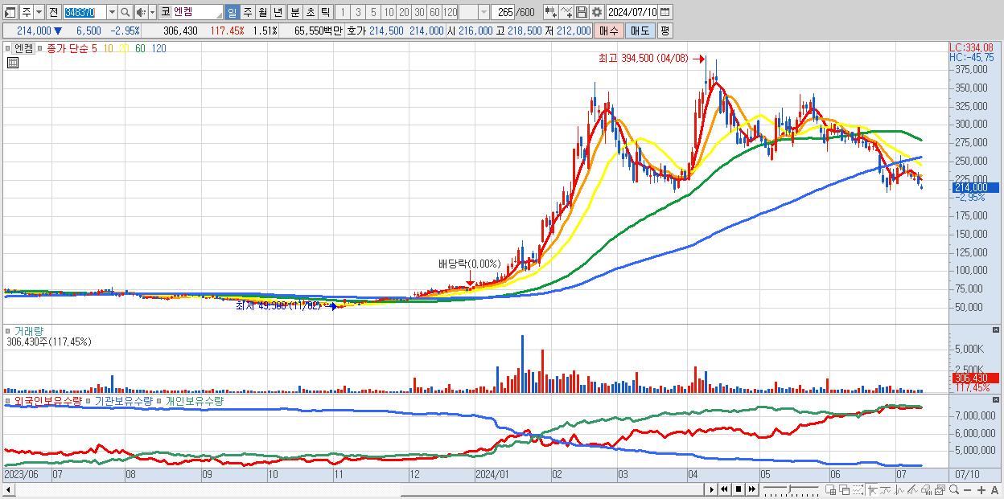Viewport: 1004px width, 499px height.
Task: Open the data grid icon under the legend
Action: click(12, 63)
